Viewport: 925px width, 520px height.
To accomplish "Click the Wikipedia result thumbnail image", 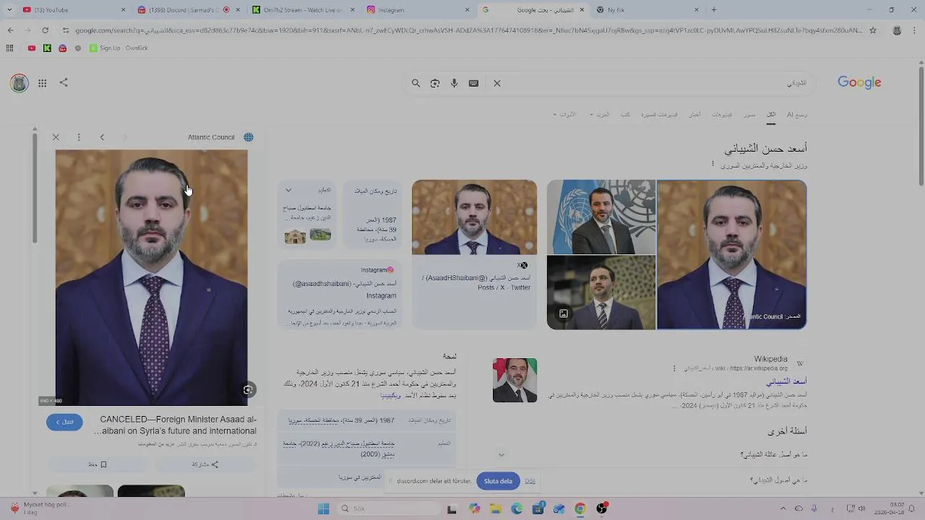I will pyautogui.click(x=515, y=380).
